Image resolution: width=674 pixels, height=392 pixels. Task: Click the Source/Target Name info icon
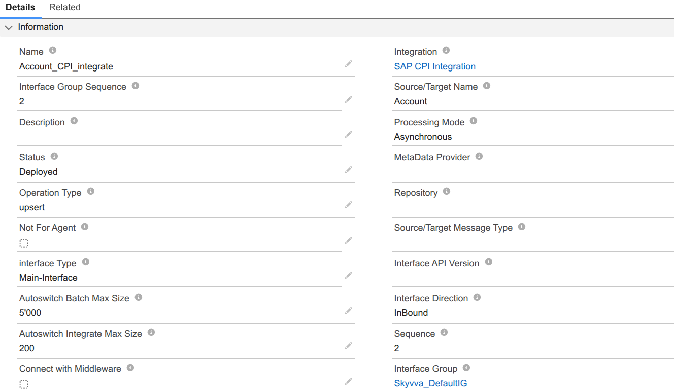487,86
